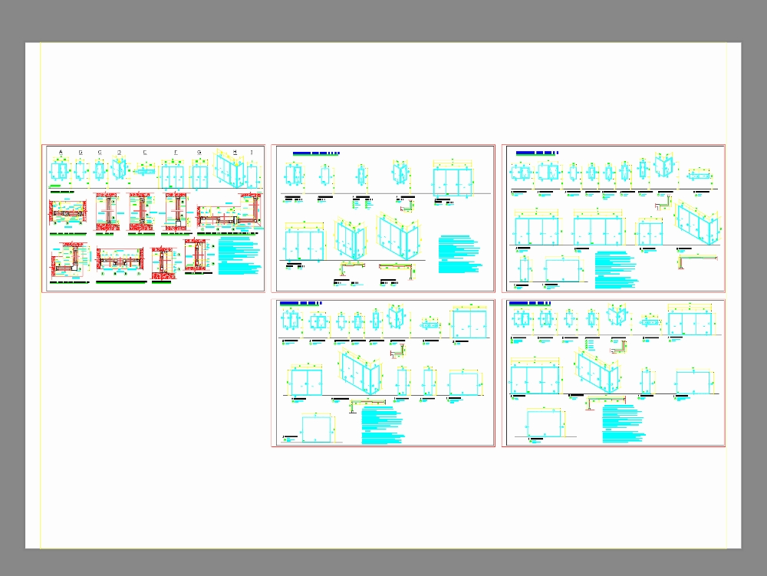Pick two-panel window in top-right sheet middle row
The width and height of the screenshot is (767, 576).
click(650, 232)
